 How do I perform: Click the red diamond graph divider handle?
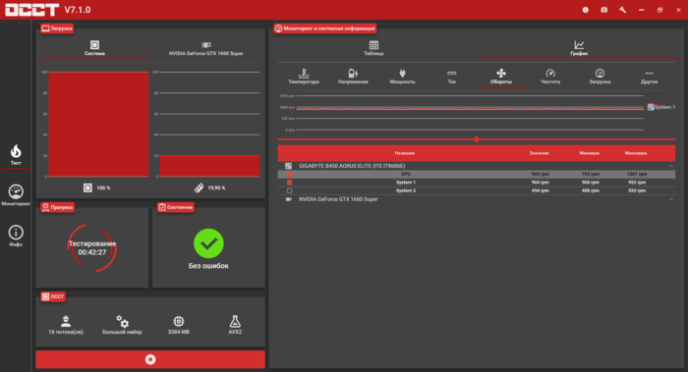tap(477, 139)
